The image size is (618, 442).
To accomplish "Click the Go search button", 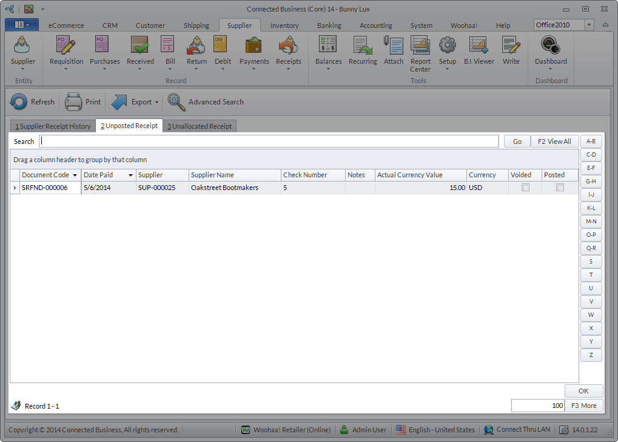I will pyautogui.click(x=517, y=141).
